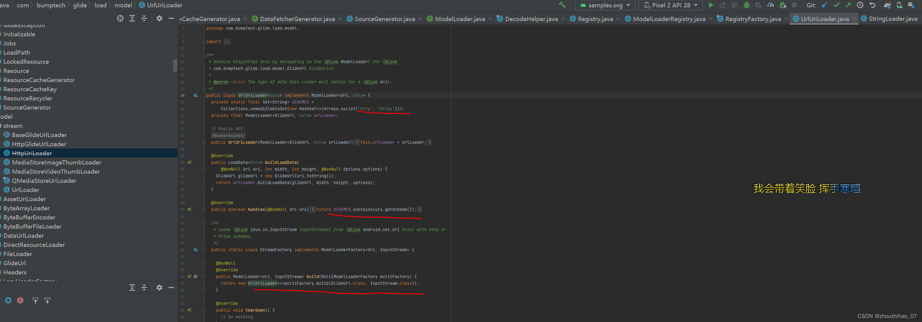Viewport: 922px width, 322px height.
Task: Start debugging with the green bug icon
Action: [x=746, y=5]
